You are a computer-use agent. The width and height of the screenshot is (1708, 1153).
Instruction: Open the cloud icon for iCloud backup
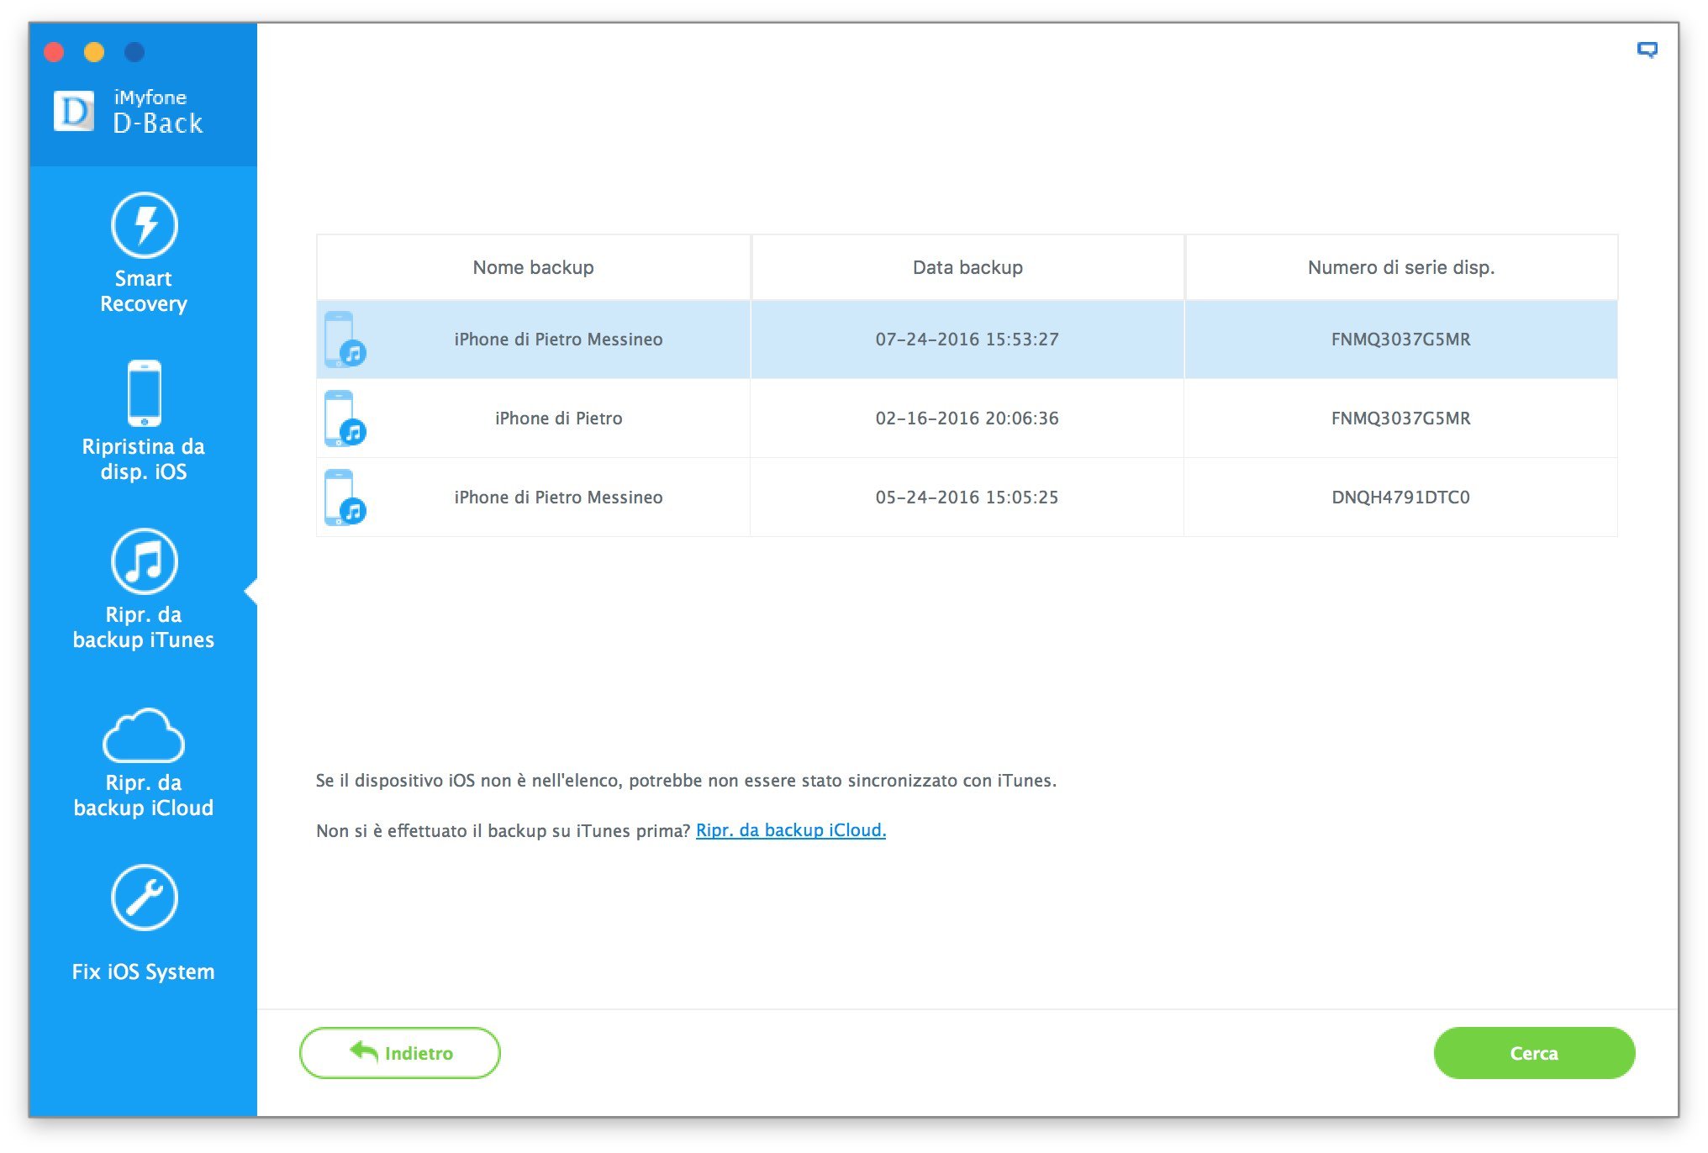click(144, 734)
